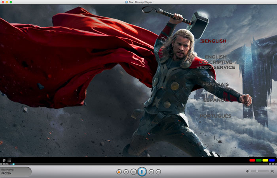Skip to next chapter
Viewport: 277px width, 178px height.
tap(158, 172)
